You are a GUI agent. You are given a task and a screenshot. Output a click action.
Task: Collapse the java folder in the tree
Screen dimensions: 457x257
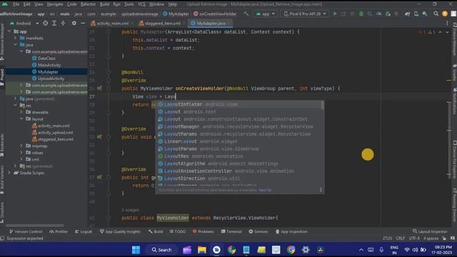tap(15, 44)
